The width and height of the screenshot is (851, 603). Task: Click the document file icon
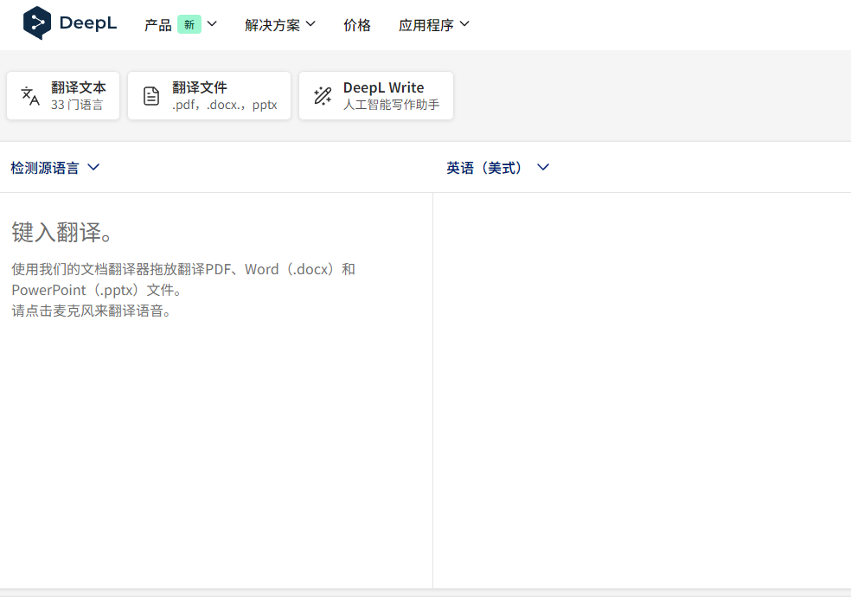[x=150, y=95]
